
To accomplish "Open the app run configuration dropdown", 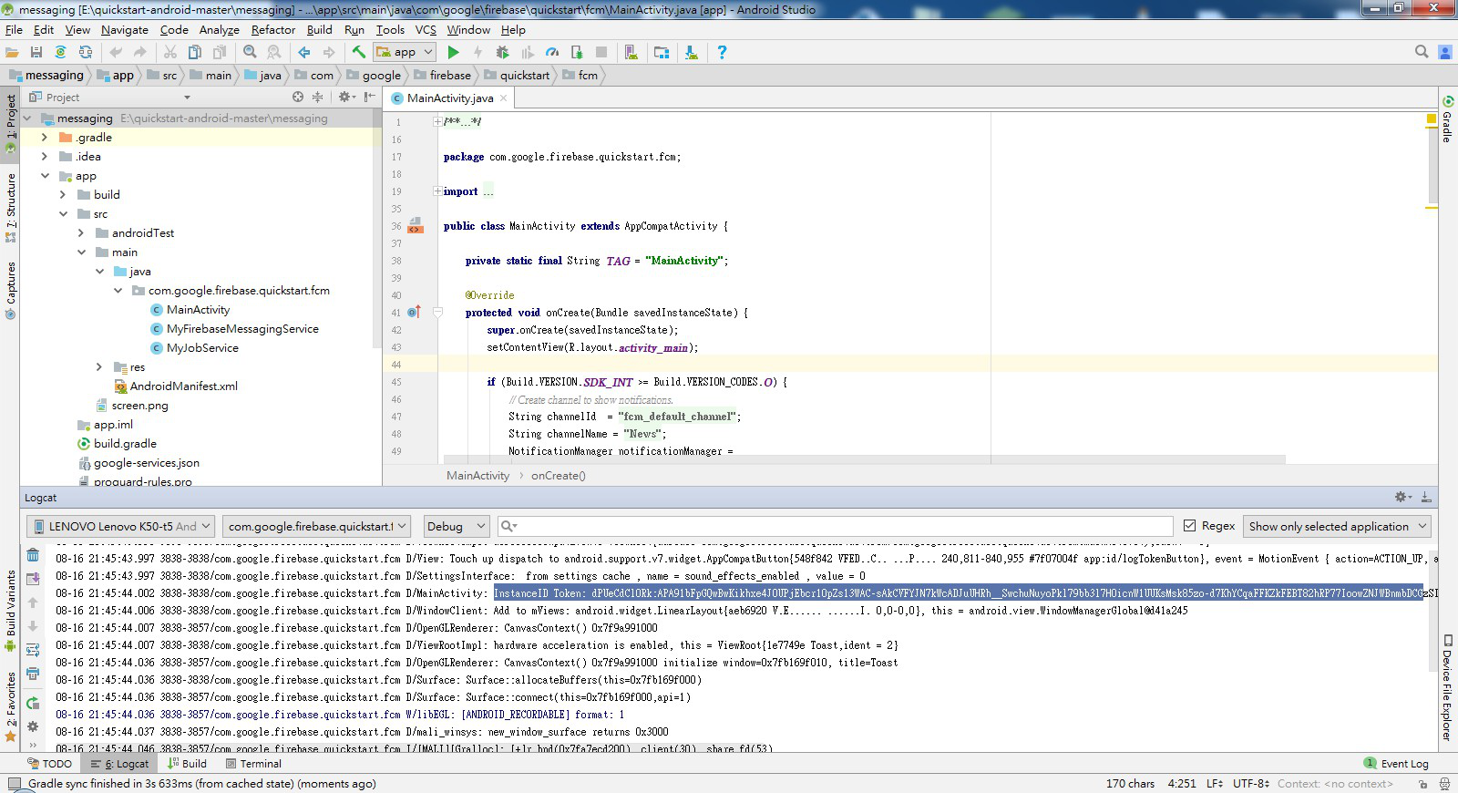I will pyautogui.click(x=405, y=53).
